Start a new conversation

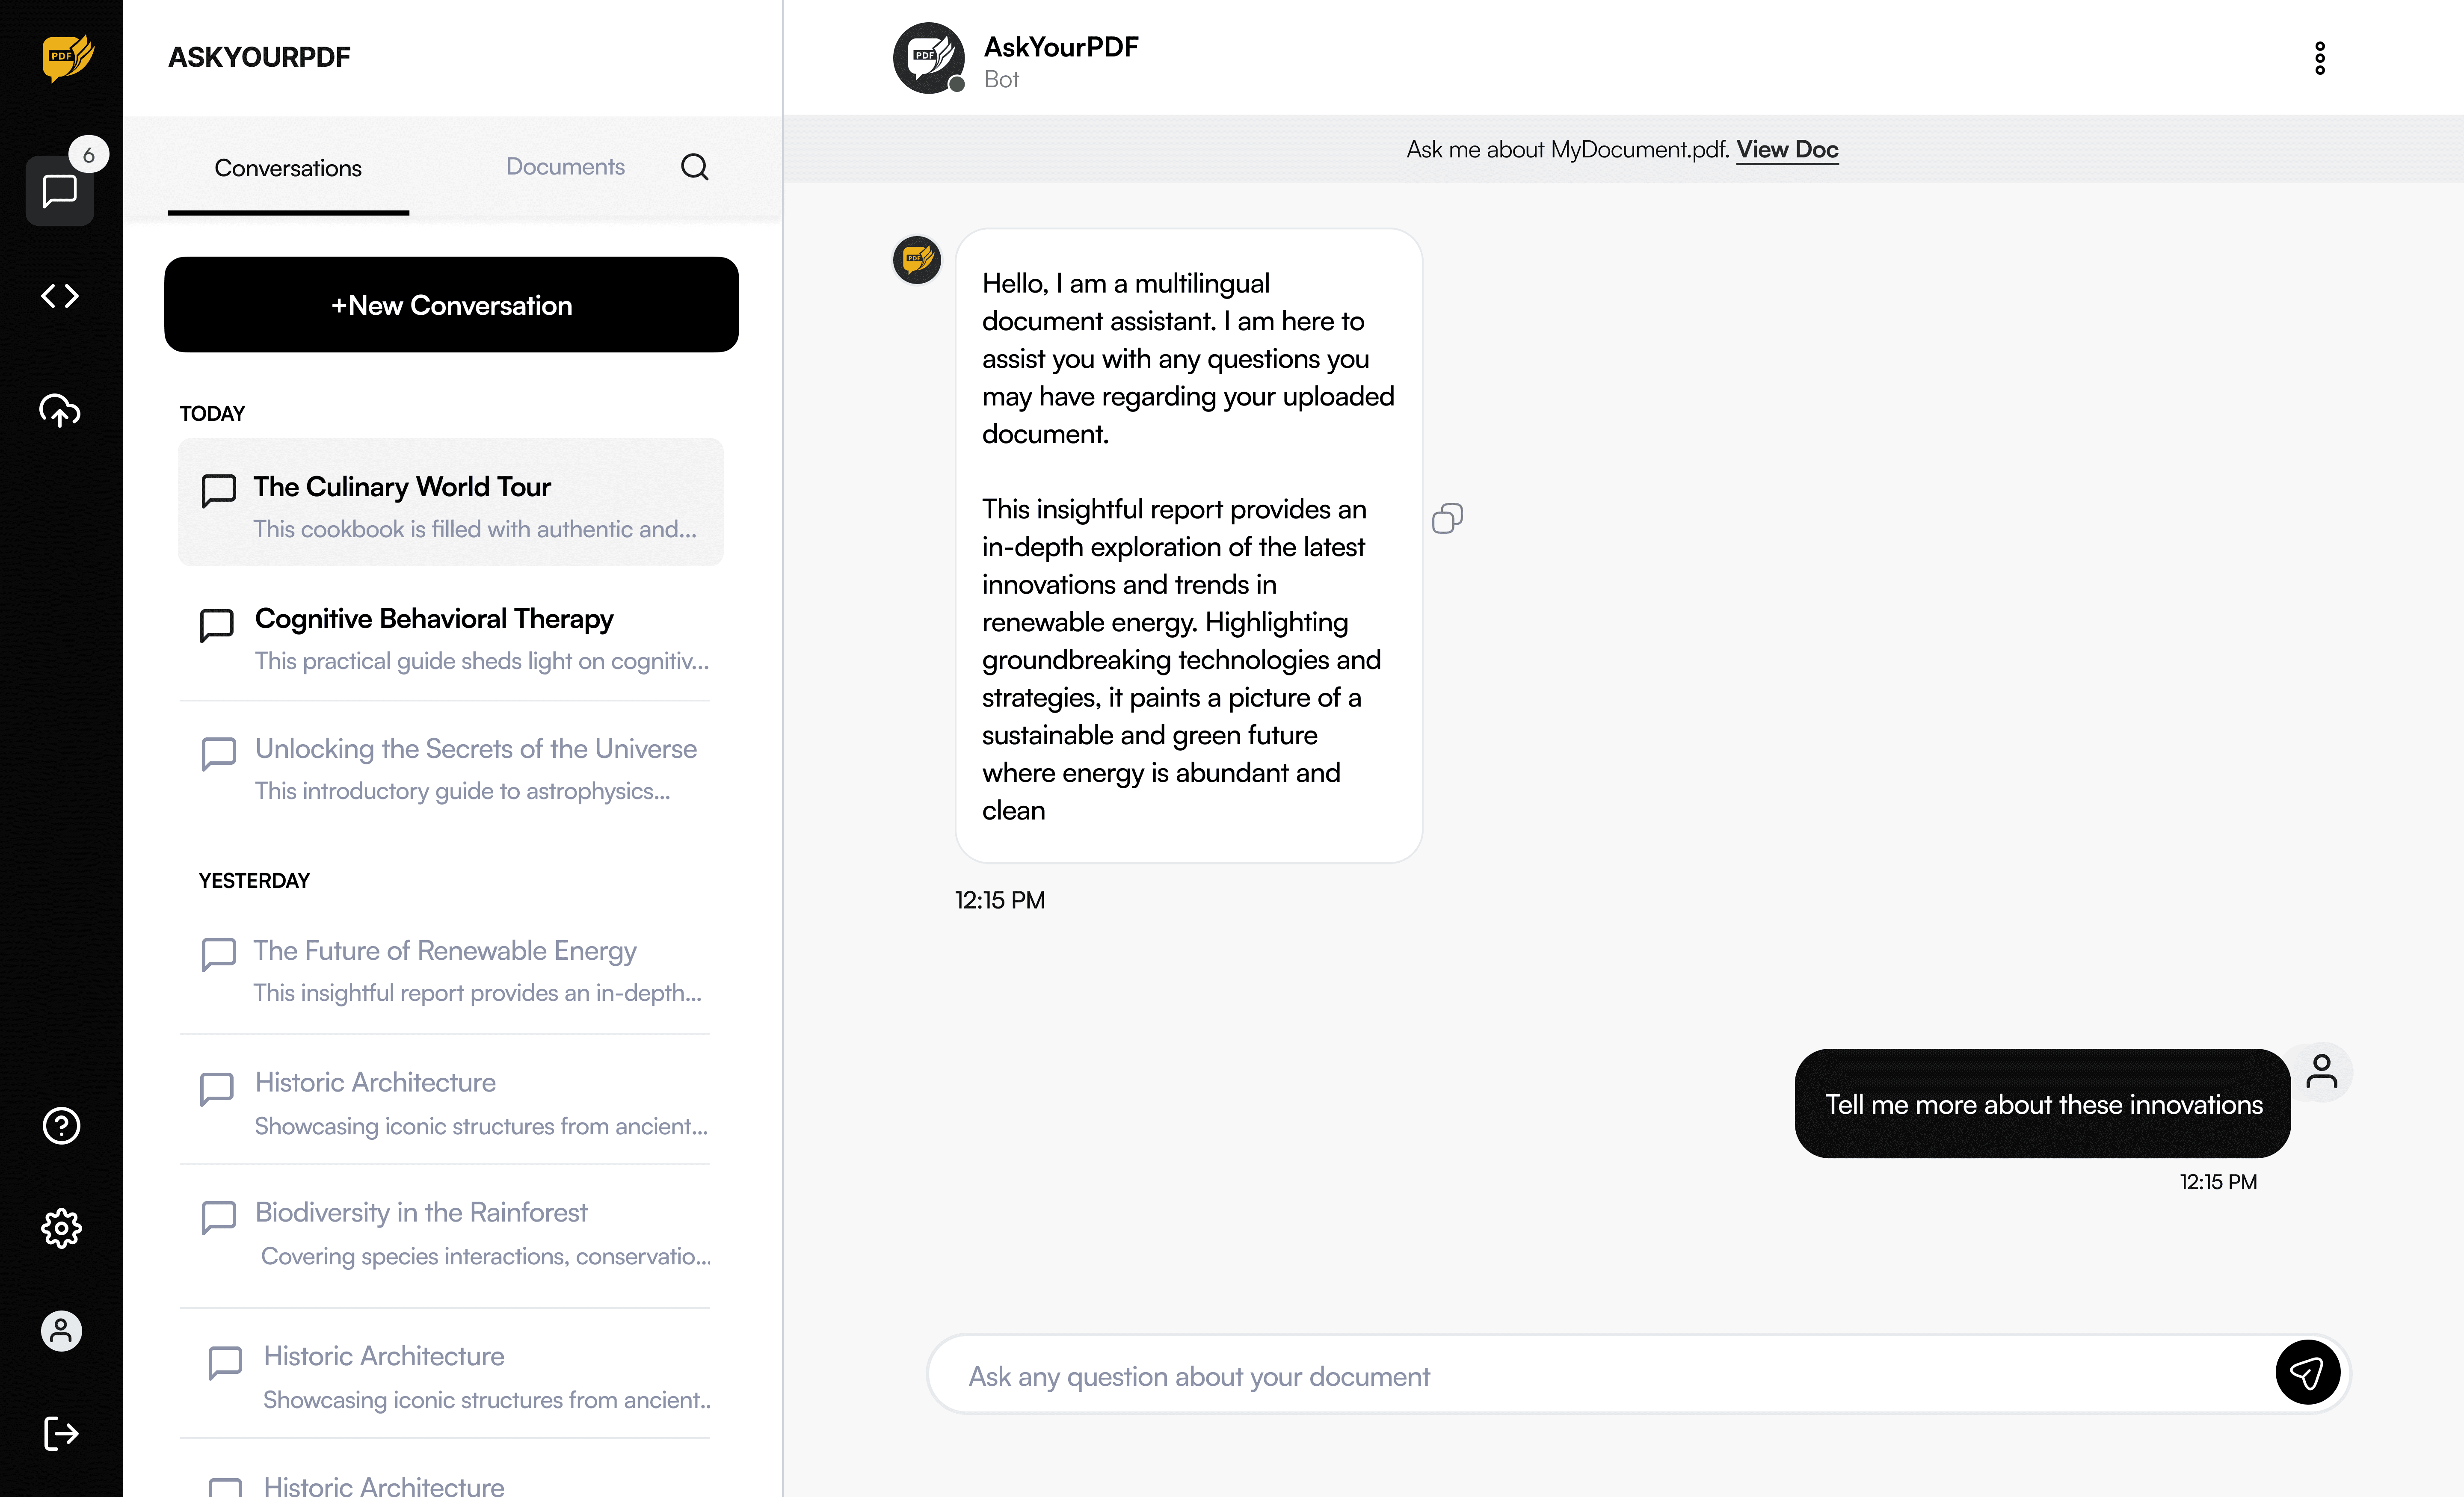pyautogui.click(x=451, y=305)
